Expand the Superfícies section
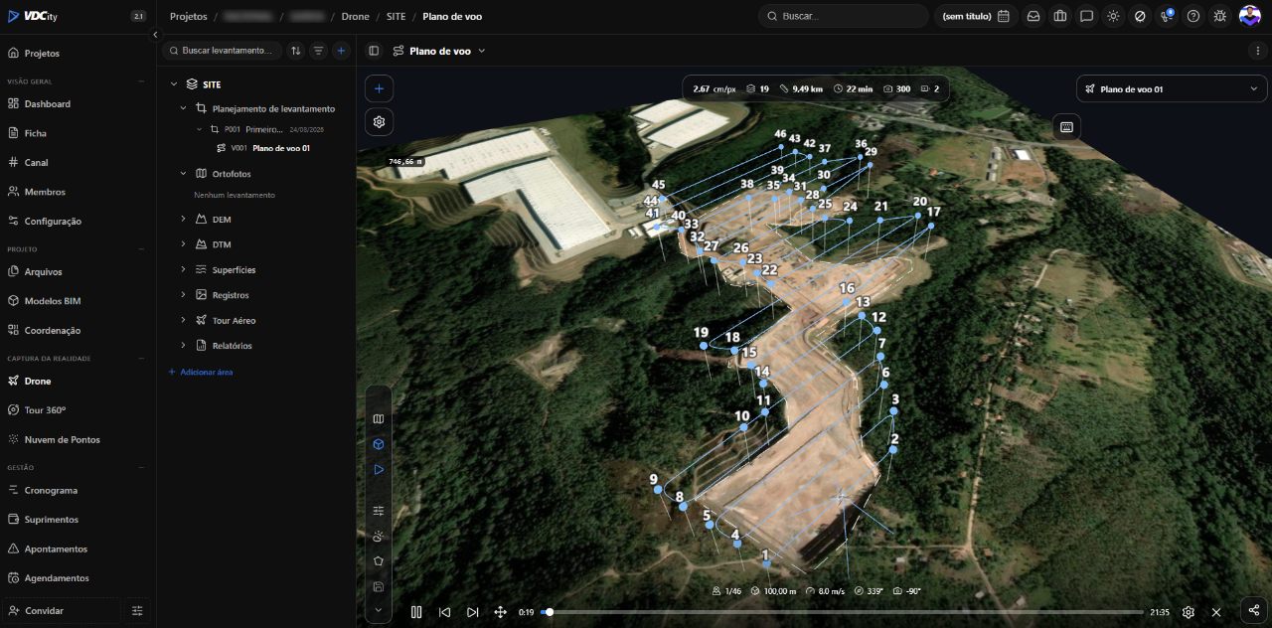Screen dimensions: 1272x628 [184, 269]
